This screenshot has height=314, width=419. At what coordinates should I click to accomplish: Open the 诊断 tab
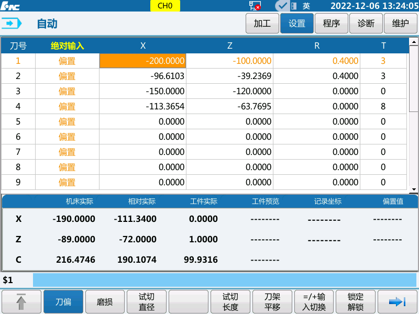click(366, 23)
